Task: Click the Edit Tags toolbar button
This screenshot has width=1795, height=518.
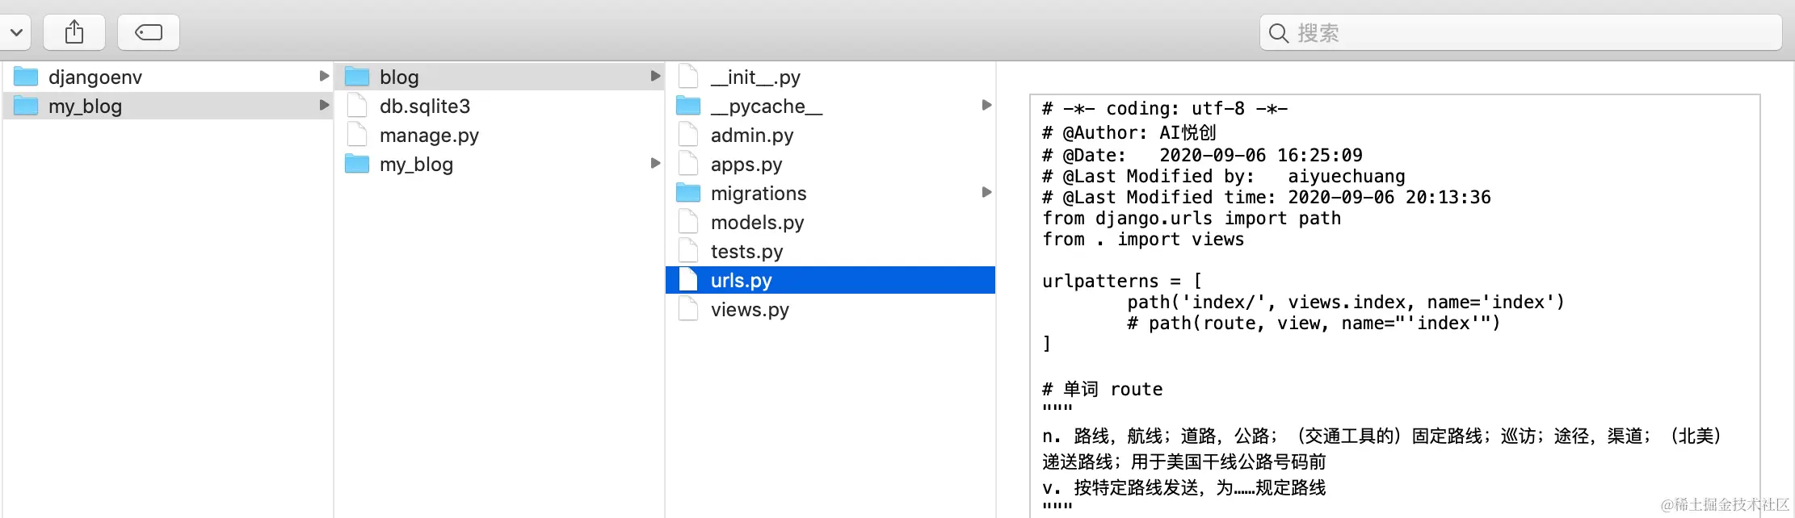Action: click(x=149, y=32)
